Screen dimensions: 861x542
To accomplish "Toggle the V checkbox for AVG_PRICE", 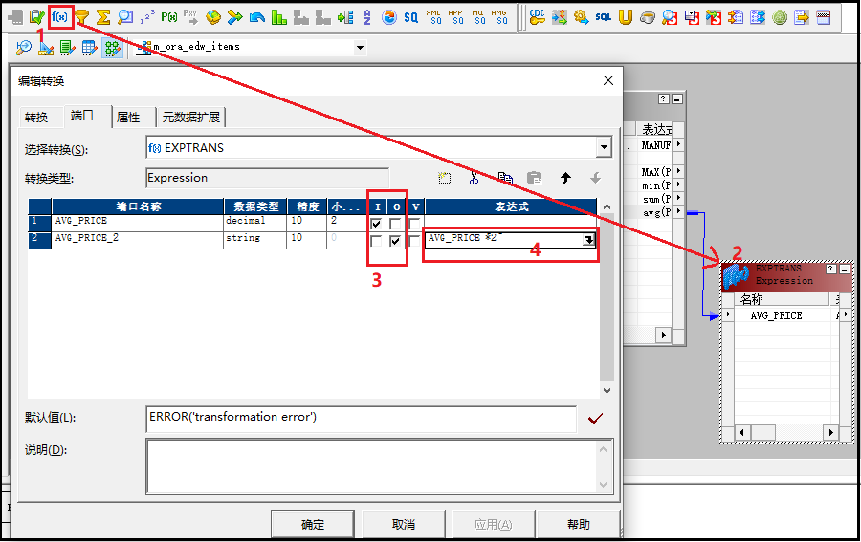I will click(414, 224).
